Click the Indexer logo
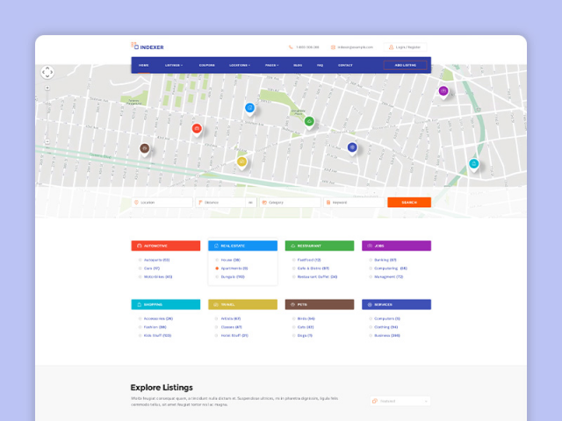The image size is (562, 421). tap(148, 46)
